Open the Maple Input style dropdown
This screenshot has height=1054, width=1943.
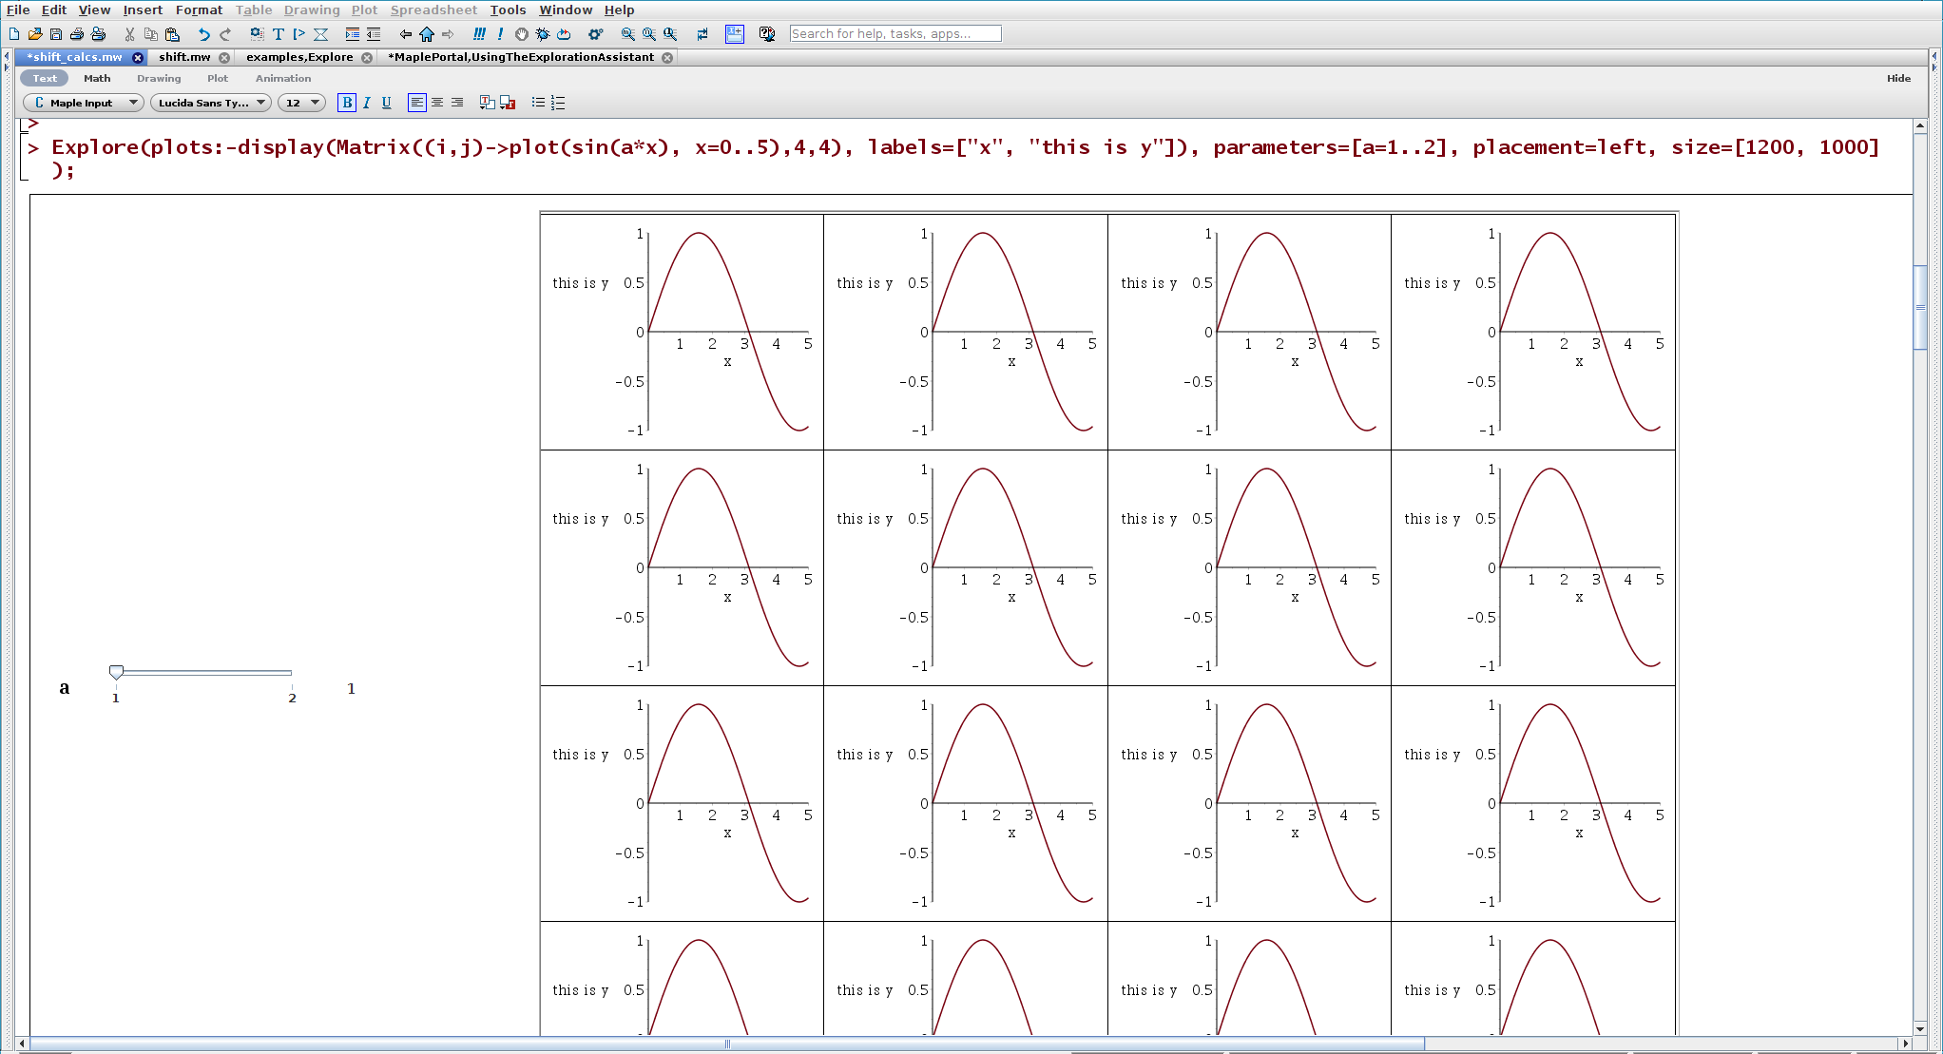pos(84,103)
